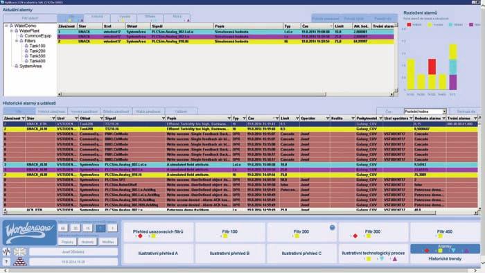Click the red pyramid icon

click(x=20, y=261)
